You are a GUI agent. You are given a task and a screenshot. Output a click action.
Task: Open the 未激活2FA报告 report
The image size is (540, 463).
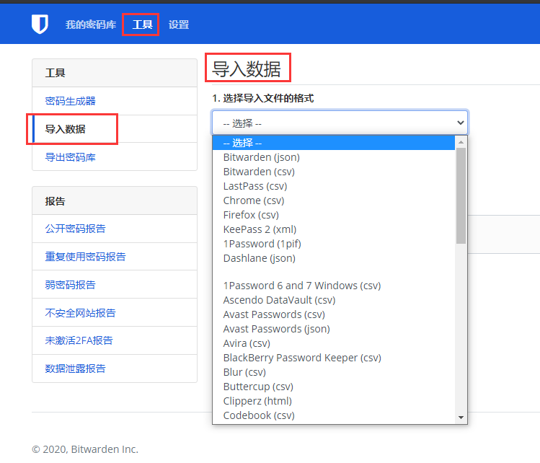click(x=79, y=340)
